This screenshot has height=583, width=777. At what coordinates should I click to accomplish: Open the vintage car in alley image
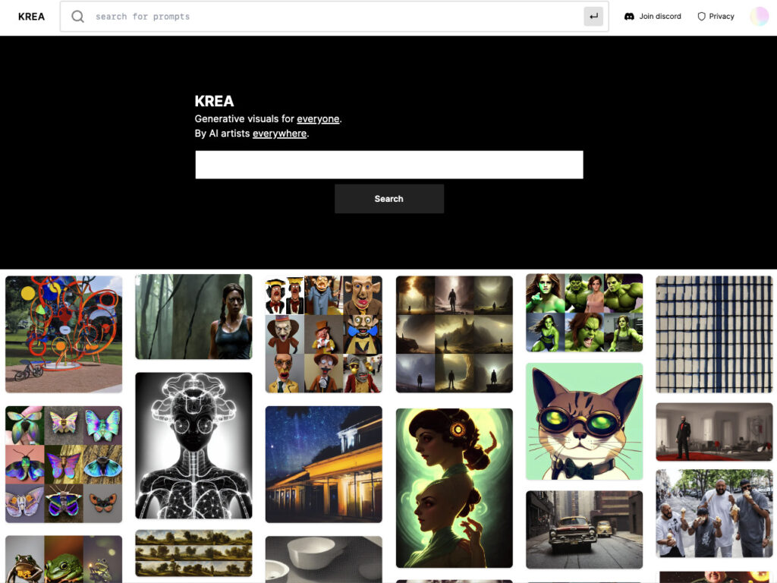(x=584, y=529)
